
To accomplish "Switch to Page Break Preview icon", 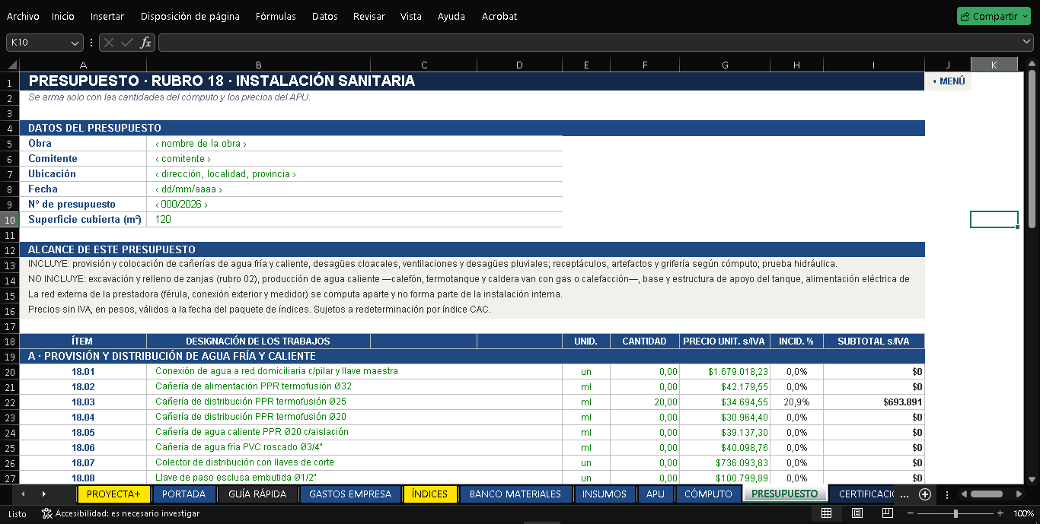I will coord(885,513).
